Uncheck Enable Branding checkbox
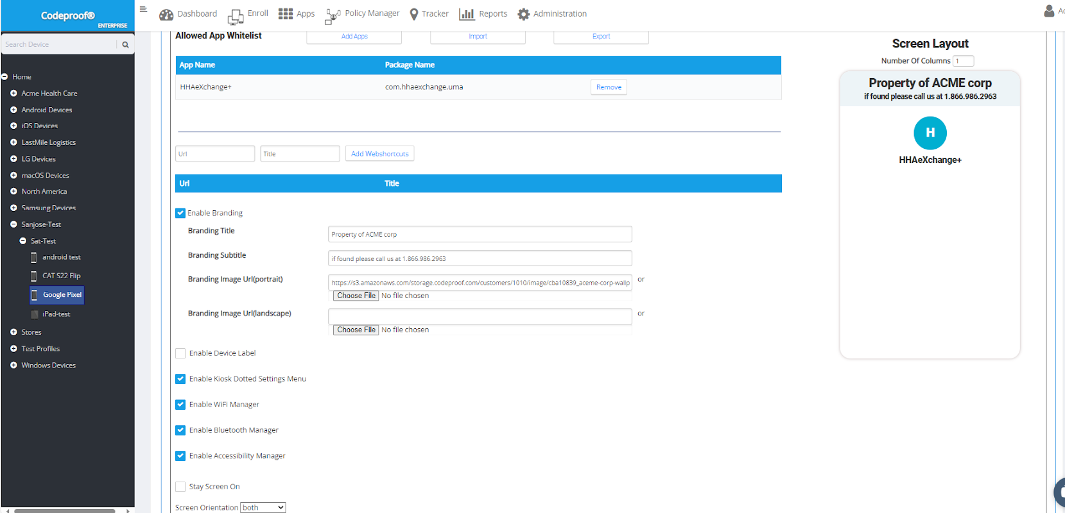The image size is (1065, 513). pyautogui.click(x=180, y=213)
